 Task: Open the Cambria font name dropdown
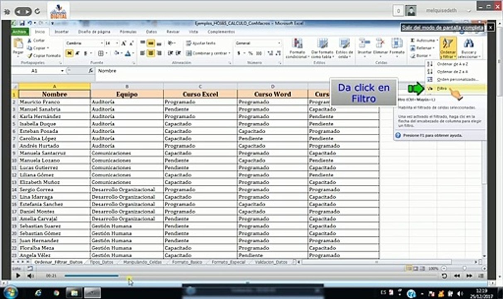click(102, 43)
